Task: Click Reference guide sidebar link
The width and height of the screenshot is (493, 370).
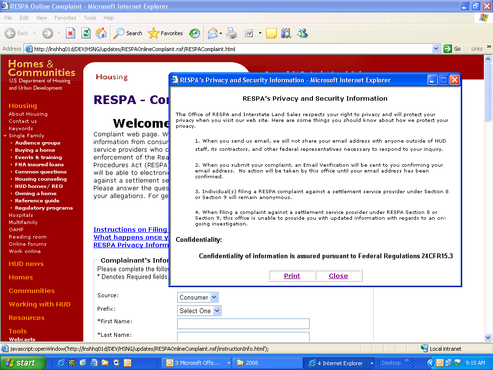Action: 37,201
